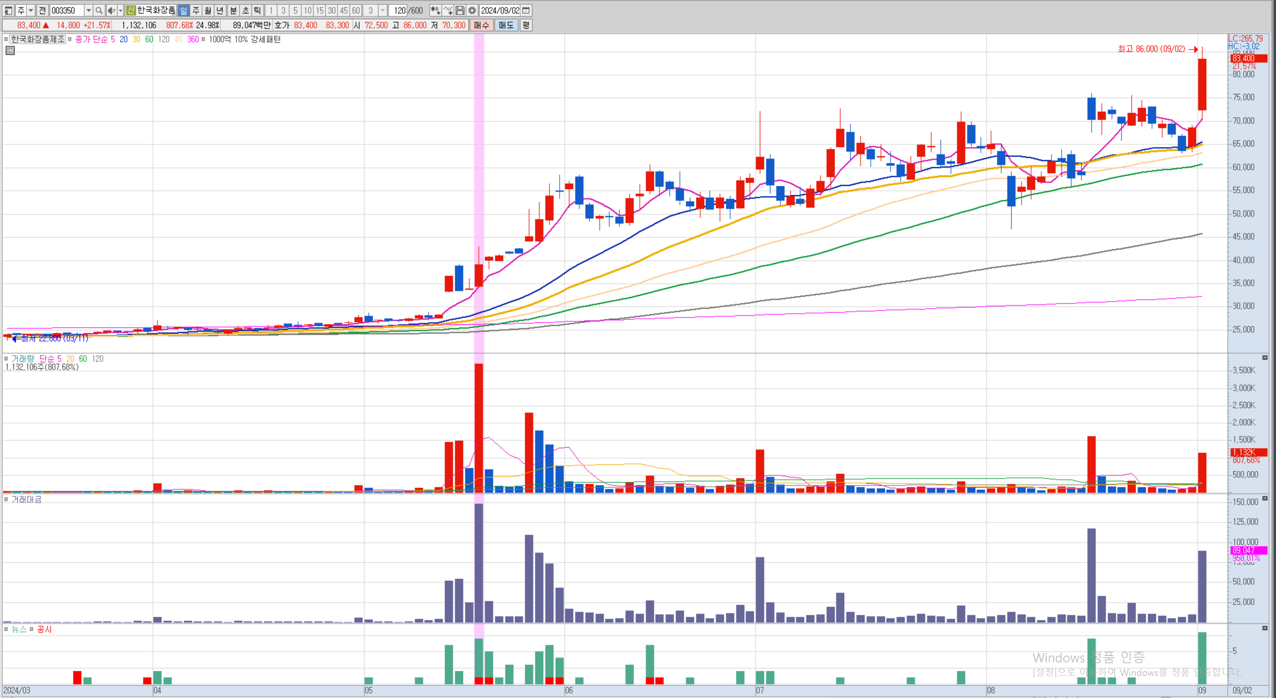Open the date picker calendar icon
1276x698 pixels.
pyautogui.click(x=526, y=11)
